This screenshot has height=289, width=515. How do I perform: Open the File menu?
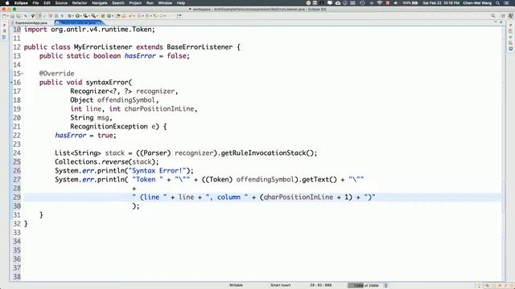[35, 3]
